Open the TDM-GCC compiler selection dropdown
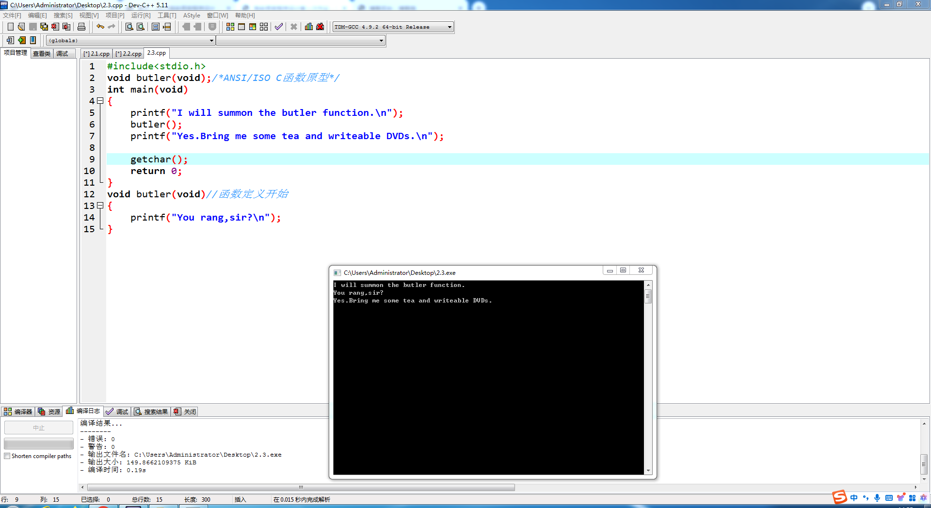 (x=449, y=27)
